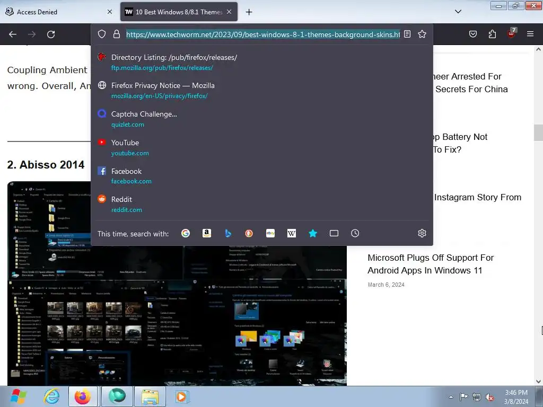Image resolution: width=543 pixels, height=407 pixels.
Task: Search in open tabs icon
Action: coord(334,233)
